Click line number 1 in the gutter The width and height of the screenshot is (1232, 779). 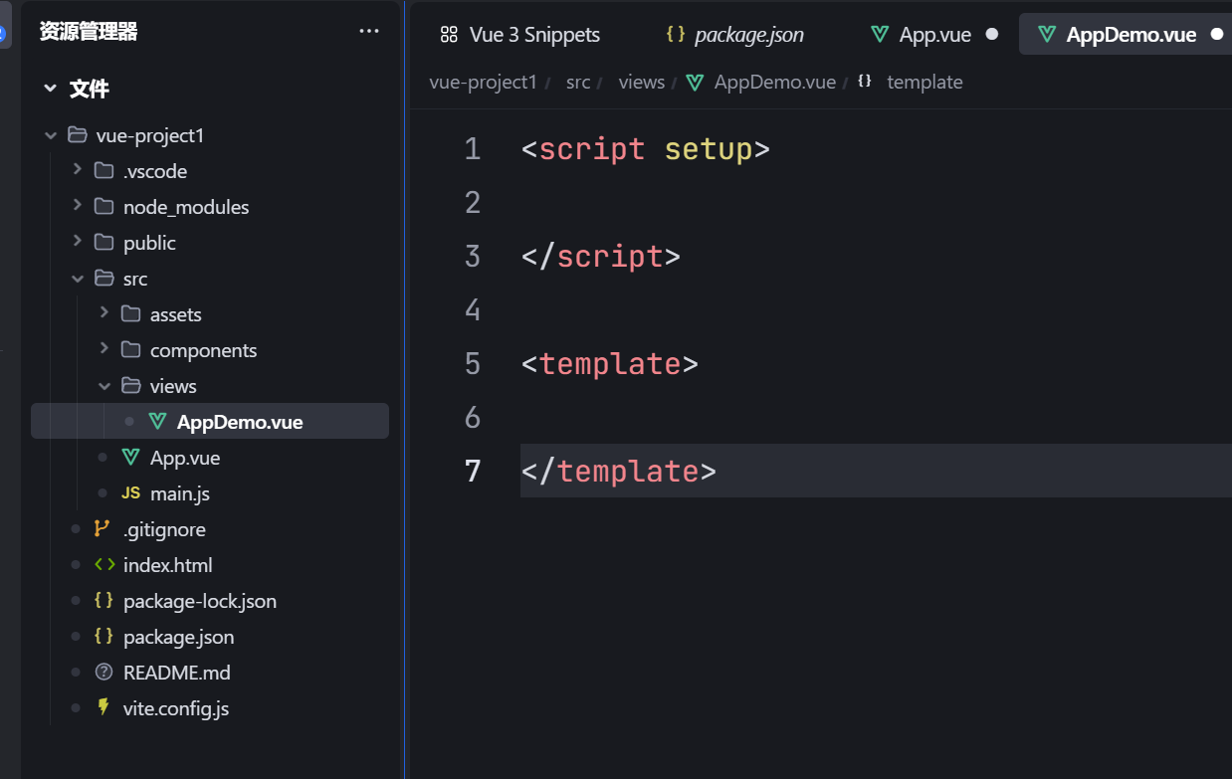[x=473, y=149]
